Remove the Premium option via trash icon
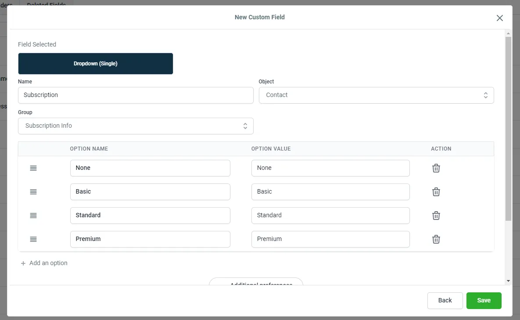The height and width of the screenshot is (320, 520). [436, 239]
